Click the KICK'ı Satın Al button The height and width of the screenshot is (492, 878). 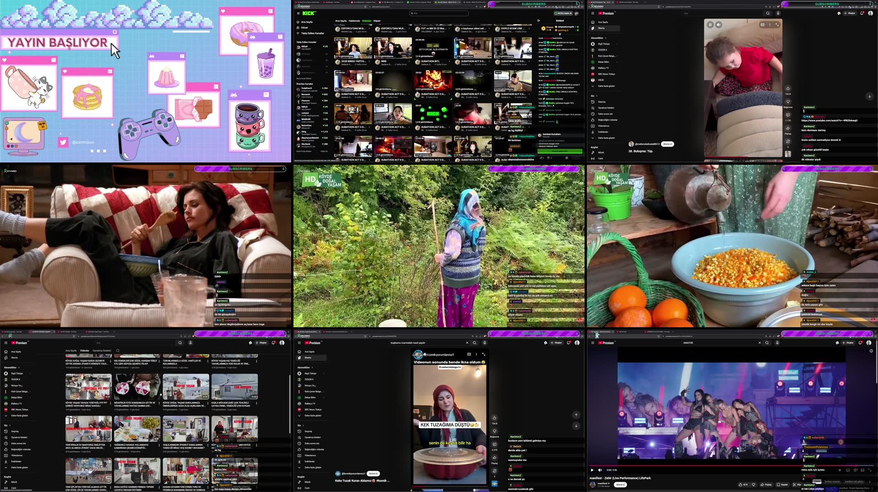click(563, 13)
